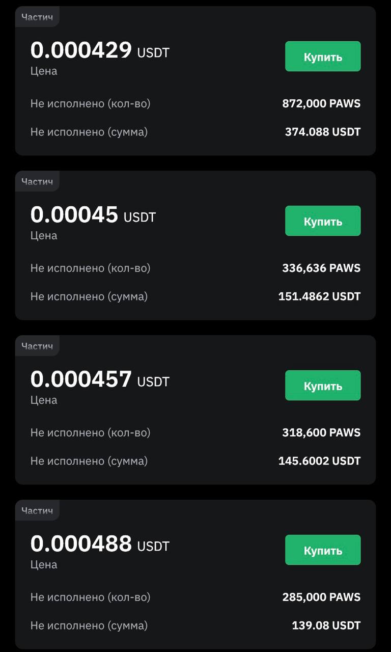Tap the 374.088 USDT unfilled amount
This screenshot has height=652, width=391.
pos(323,132)
